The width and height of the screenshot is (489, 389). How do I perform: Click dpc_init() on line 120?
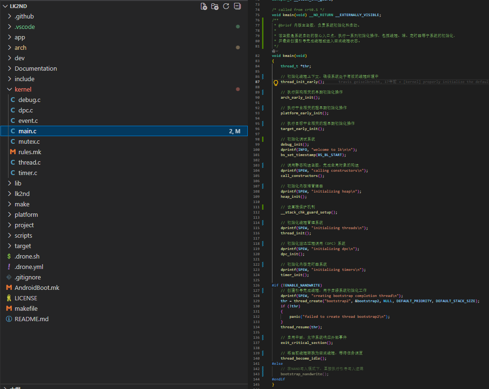click(292, 254)
